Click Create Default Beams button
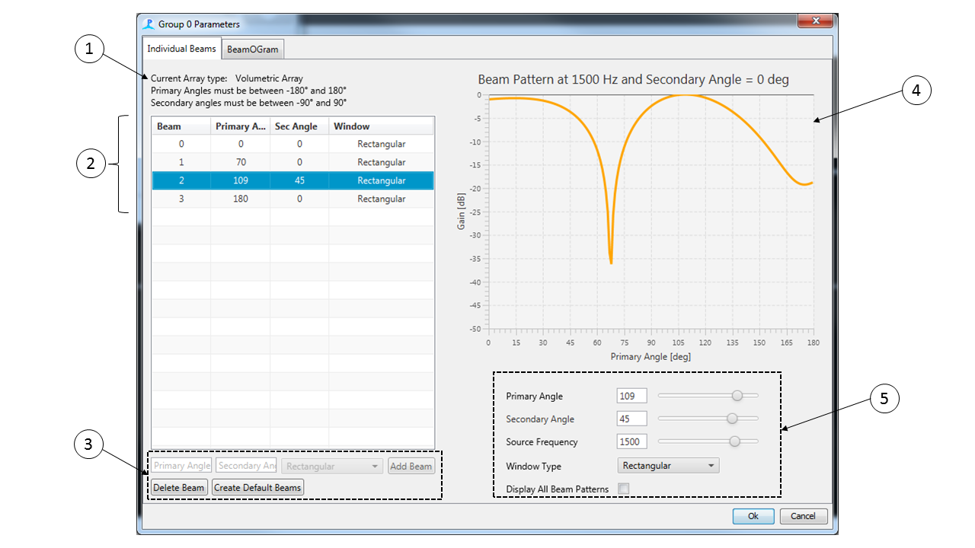975x548 pixels. tap(257, 488)
